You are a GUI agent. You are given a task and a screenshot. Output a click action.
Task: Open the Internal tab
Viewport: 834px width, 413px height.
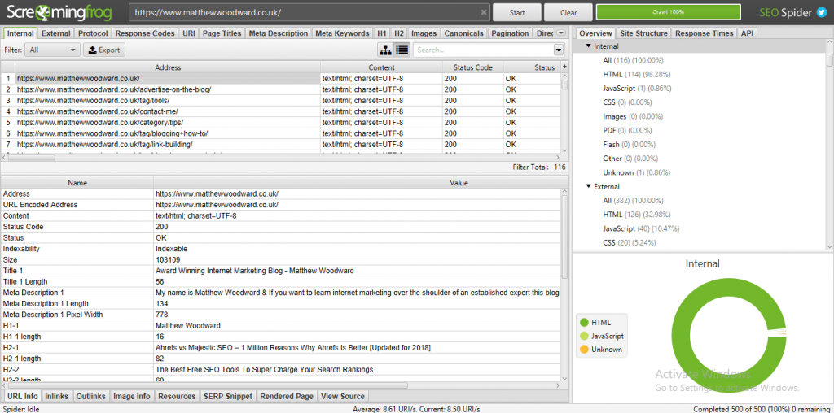tap(20, 33)
